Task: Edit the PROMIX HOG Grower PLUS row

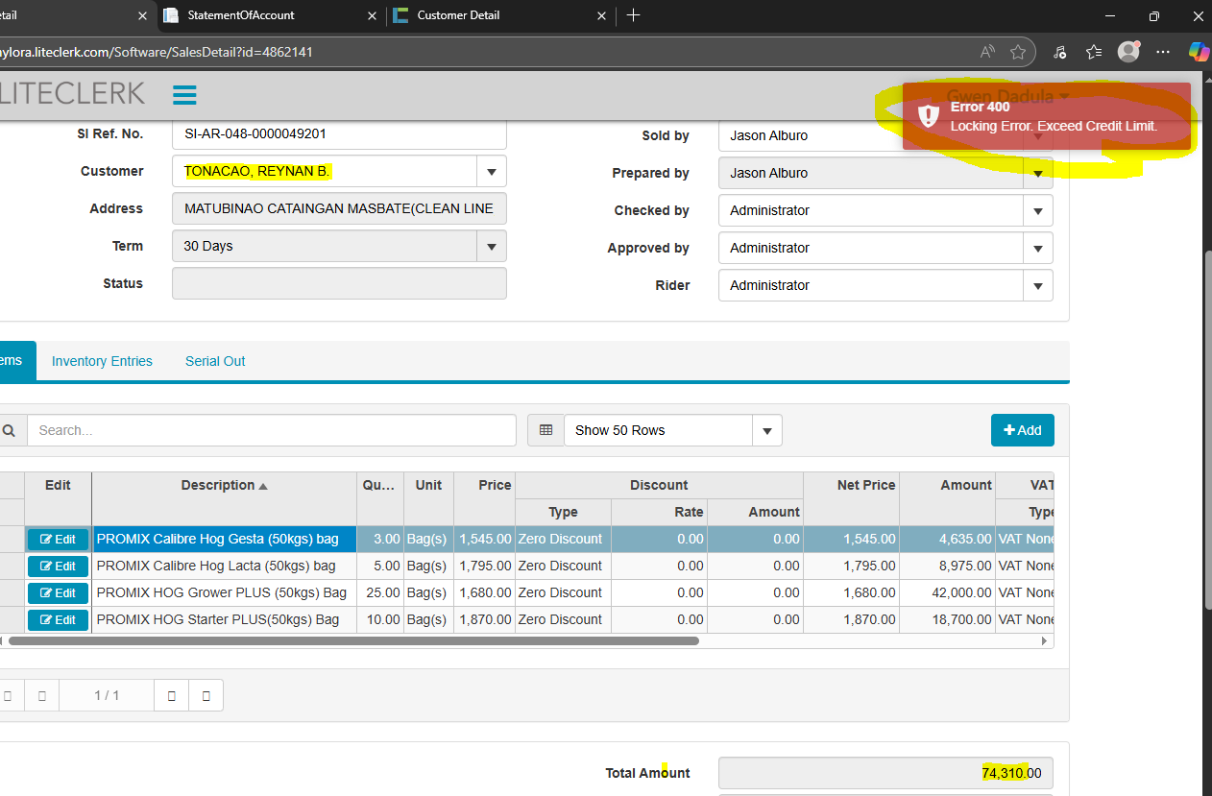Action: pos(58,593)
